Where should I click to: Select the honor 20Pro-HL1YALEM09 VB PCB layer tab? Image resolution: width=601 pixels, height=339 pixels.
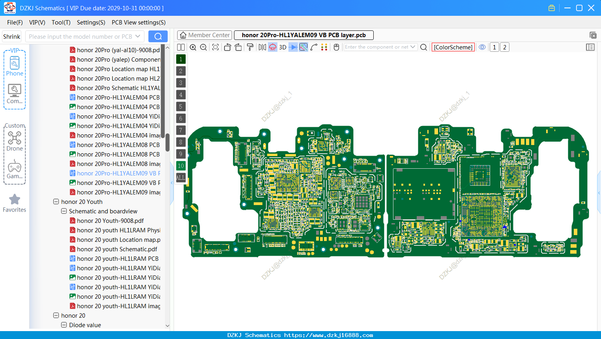304,35
